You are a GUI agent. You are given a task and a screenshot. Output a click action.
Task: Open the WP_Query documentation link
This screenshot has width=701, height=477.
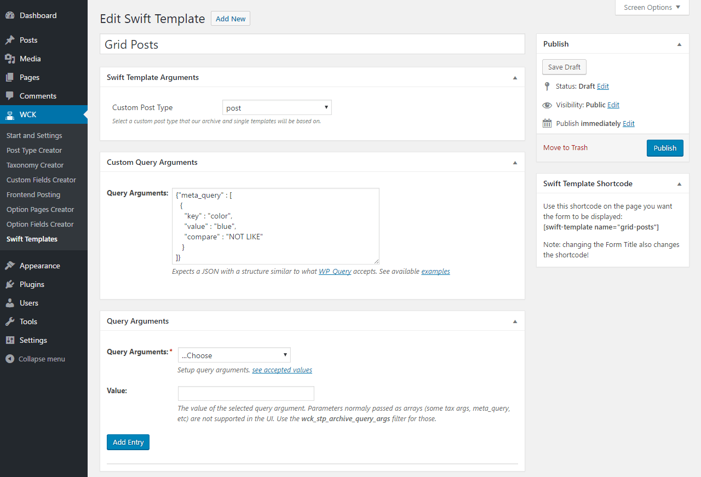335,271
